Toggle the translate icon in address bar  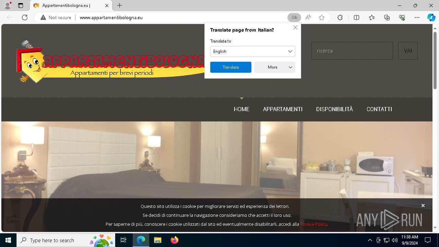[x=294, y=17]
